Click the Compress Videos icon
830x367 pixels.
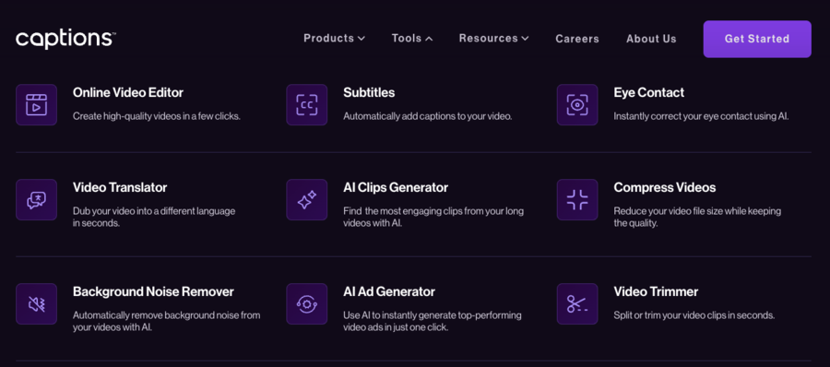coord(577,200)
